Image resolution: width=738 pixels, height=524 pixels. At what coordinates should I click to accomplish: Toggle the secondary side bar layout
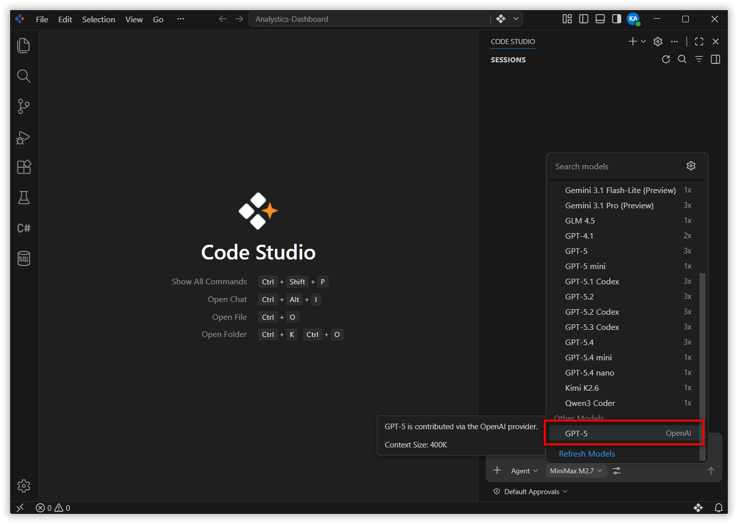click(616, 19)
